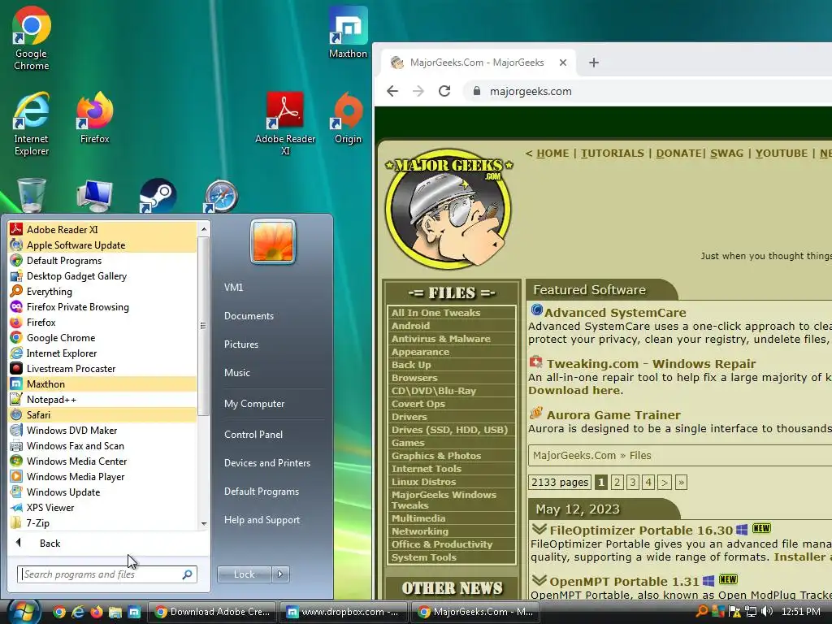
Task: Click the Lock button
Action: (x=245, y=574)
